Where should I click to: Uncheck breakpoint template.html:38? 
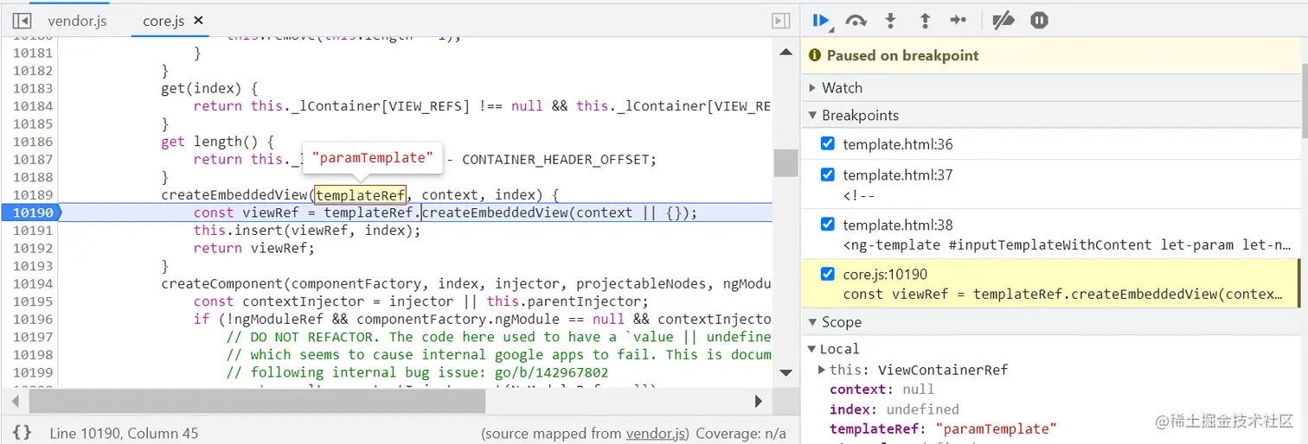coord(827,225)
